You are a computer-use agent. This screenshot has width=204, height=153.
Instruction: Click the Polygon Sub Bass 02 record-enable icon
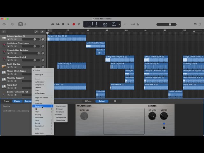point(15,39)
